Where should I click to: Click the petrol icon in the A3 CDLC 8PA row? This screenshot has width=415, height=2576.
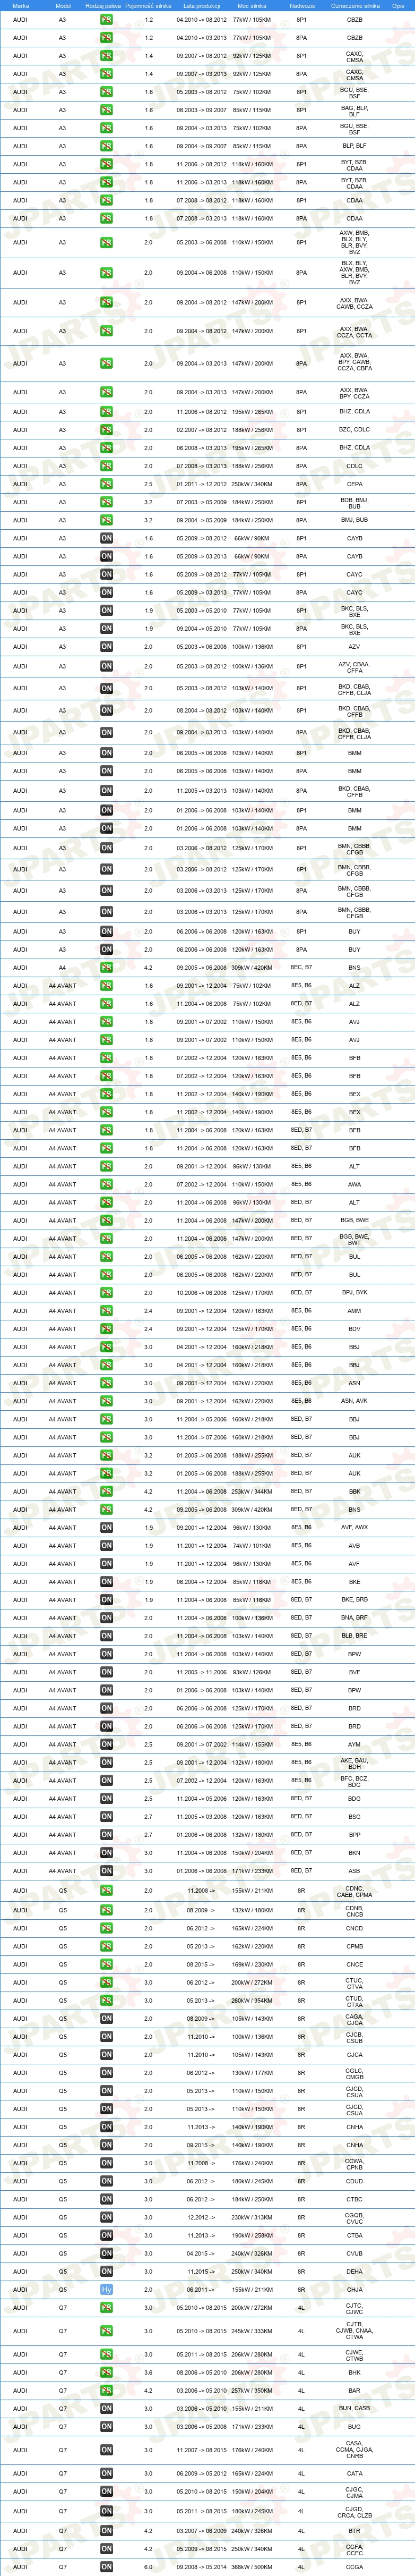click(x=106, y=466)
